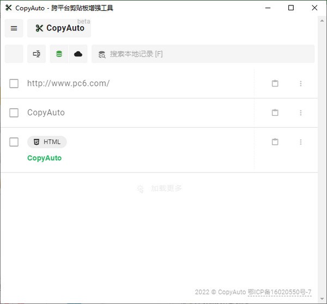Copy the HTML entry to clipboard
Screen dimensions: 327x304
275,142
